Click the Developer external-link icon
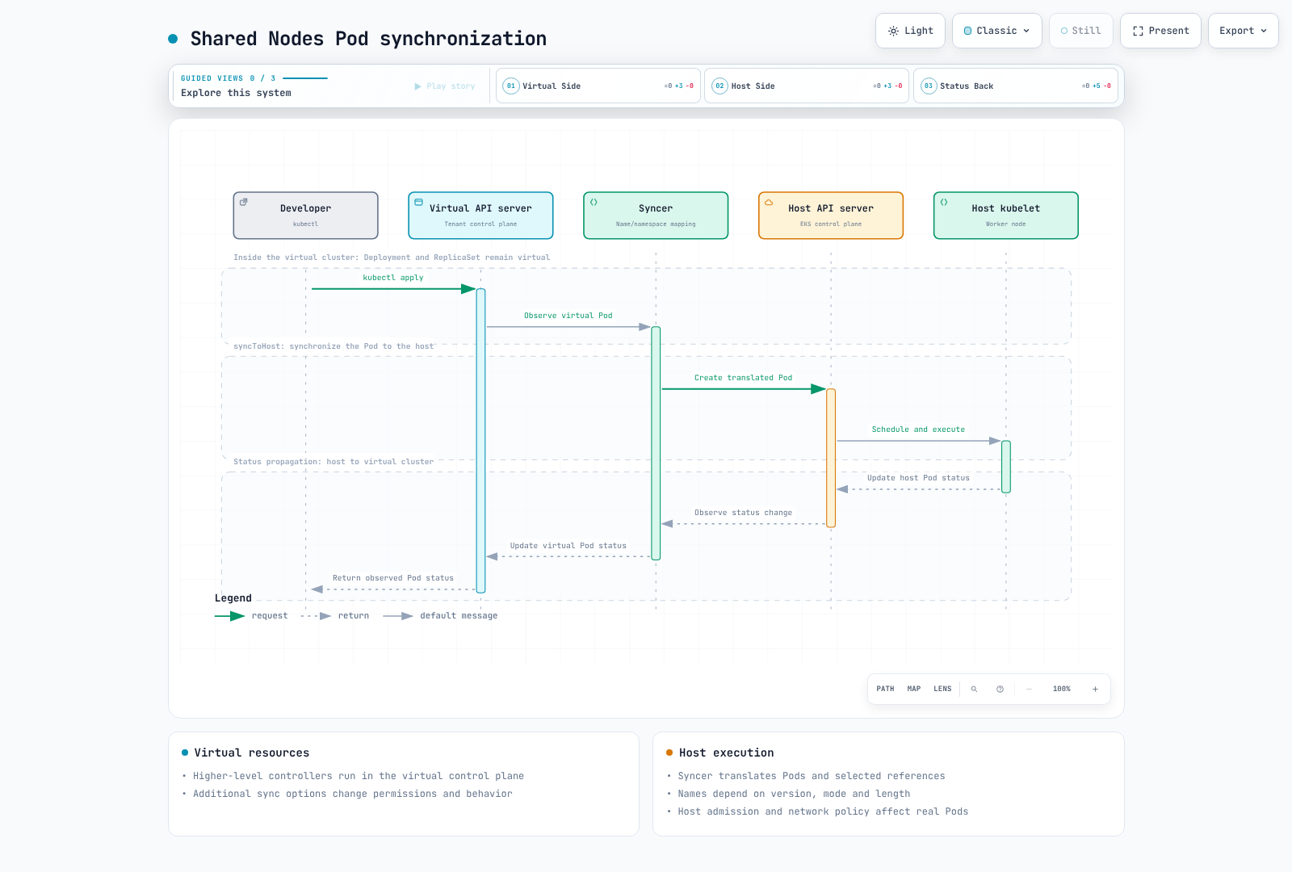This screenshot has width=1292, height=872. pos(244,203)
